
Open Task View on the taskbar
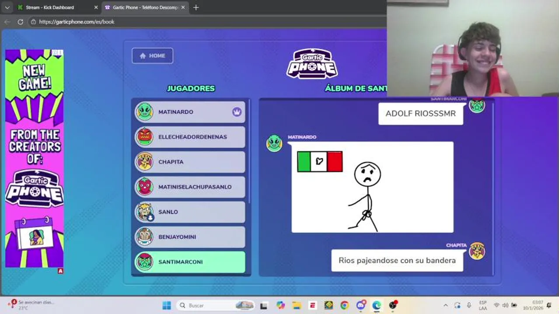(263, 306)
